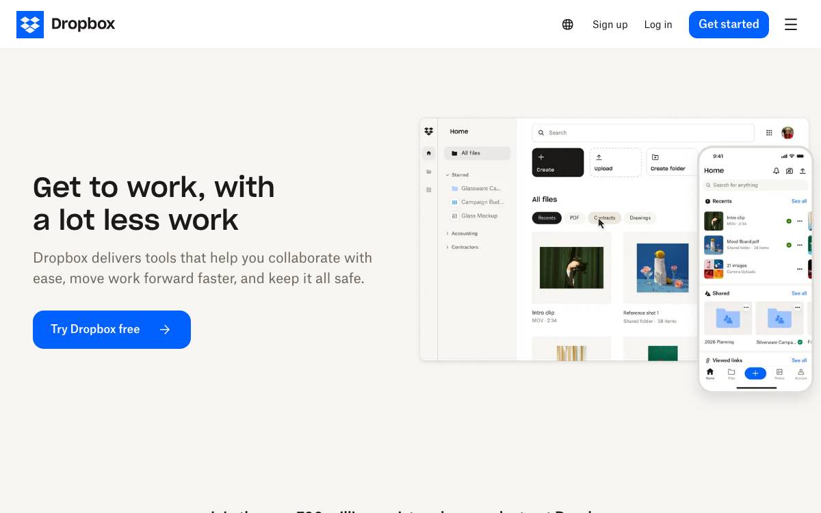Open the Campaign Bud... starred file
This screenshot has height=513, width=821.
coord(477,202)
